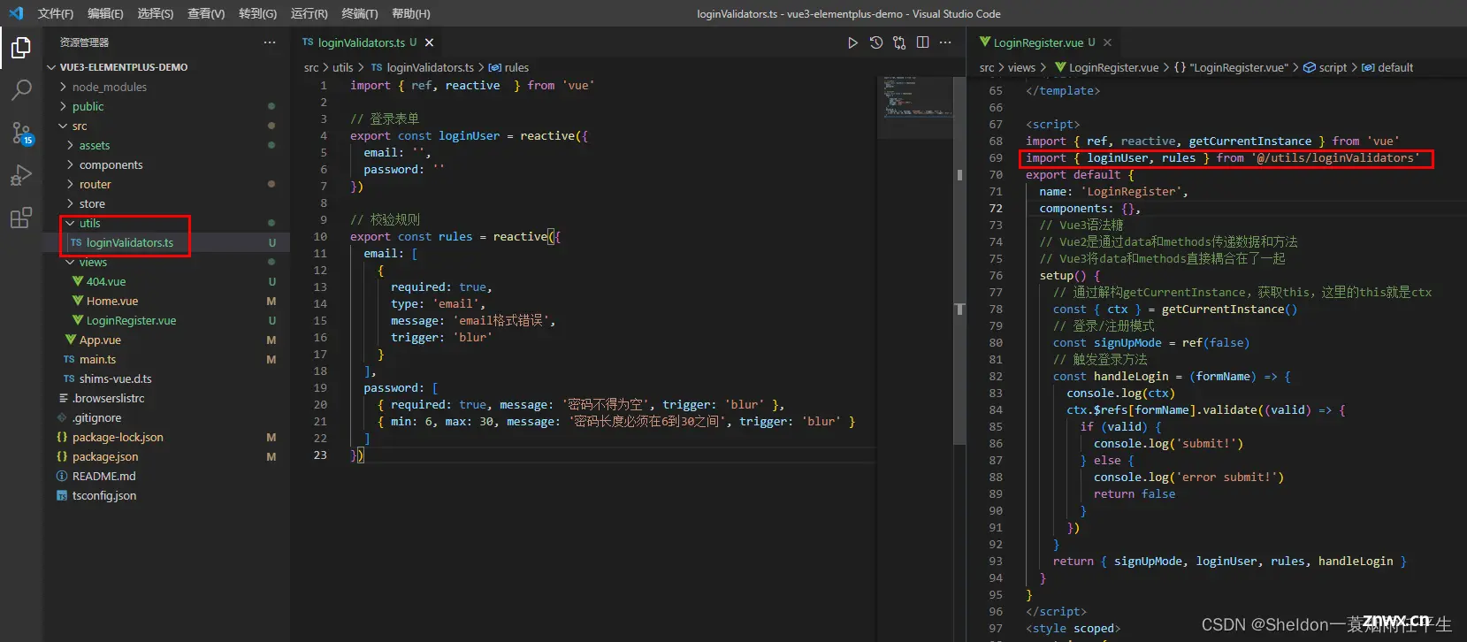Click 'const signUpMode = ref(false)' line
1467x642 pixels.
[1151, 342]
